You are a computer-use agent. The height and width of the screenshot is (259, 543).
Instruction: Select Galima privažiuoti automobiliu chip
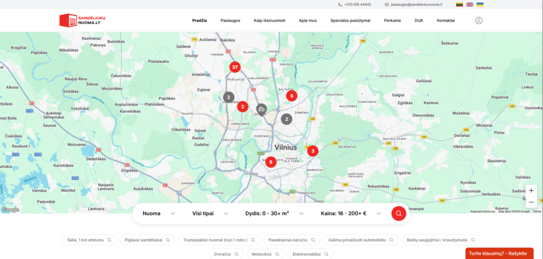tap(361, 239)
